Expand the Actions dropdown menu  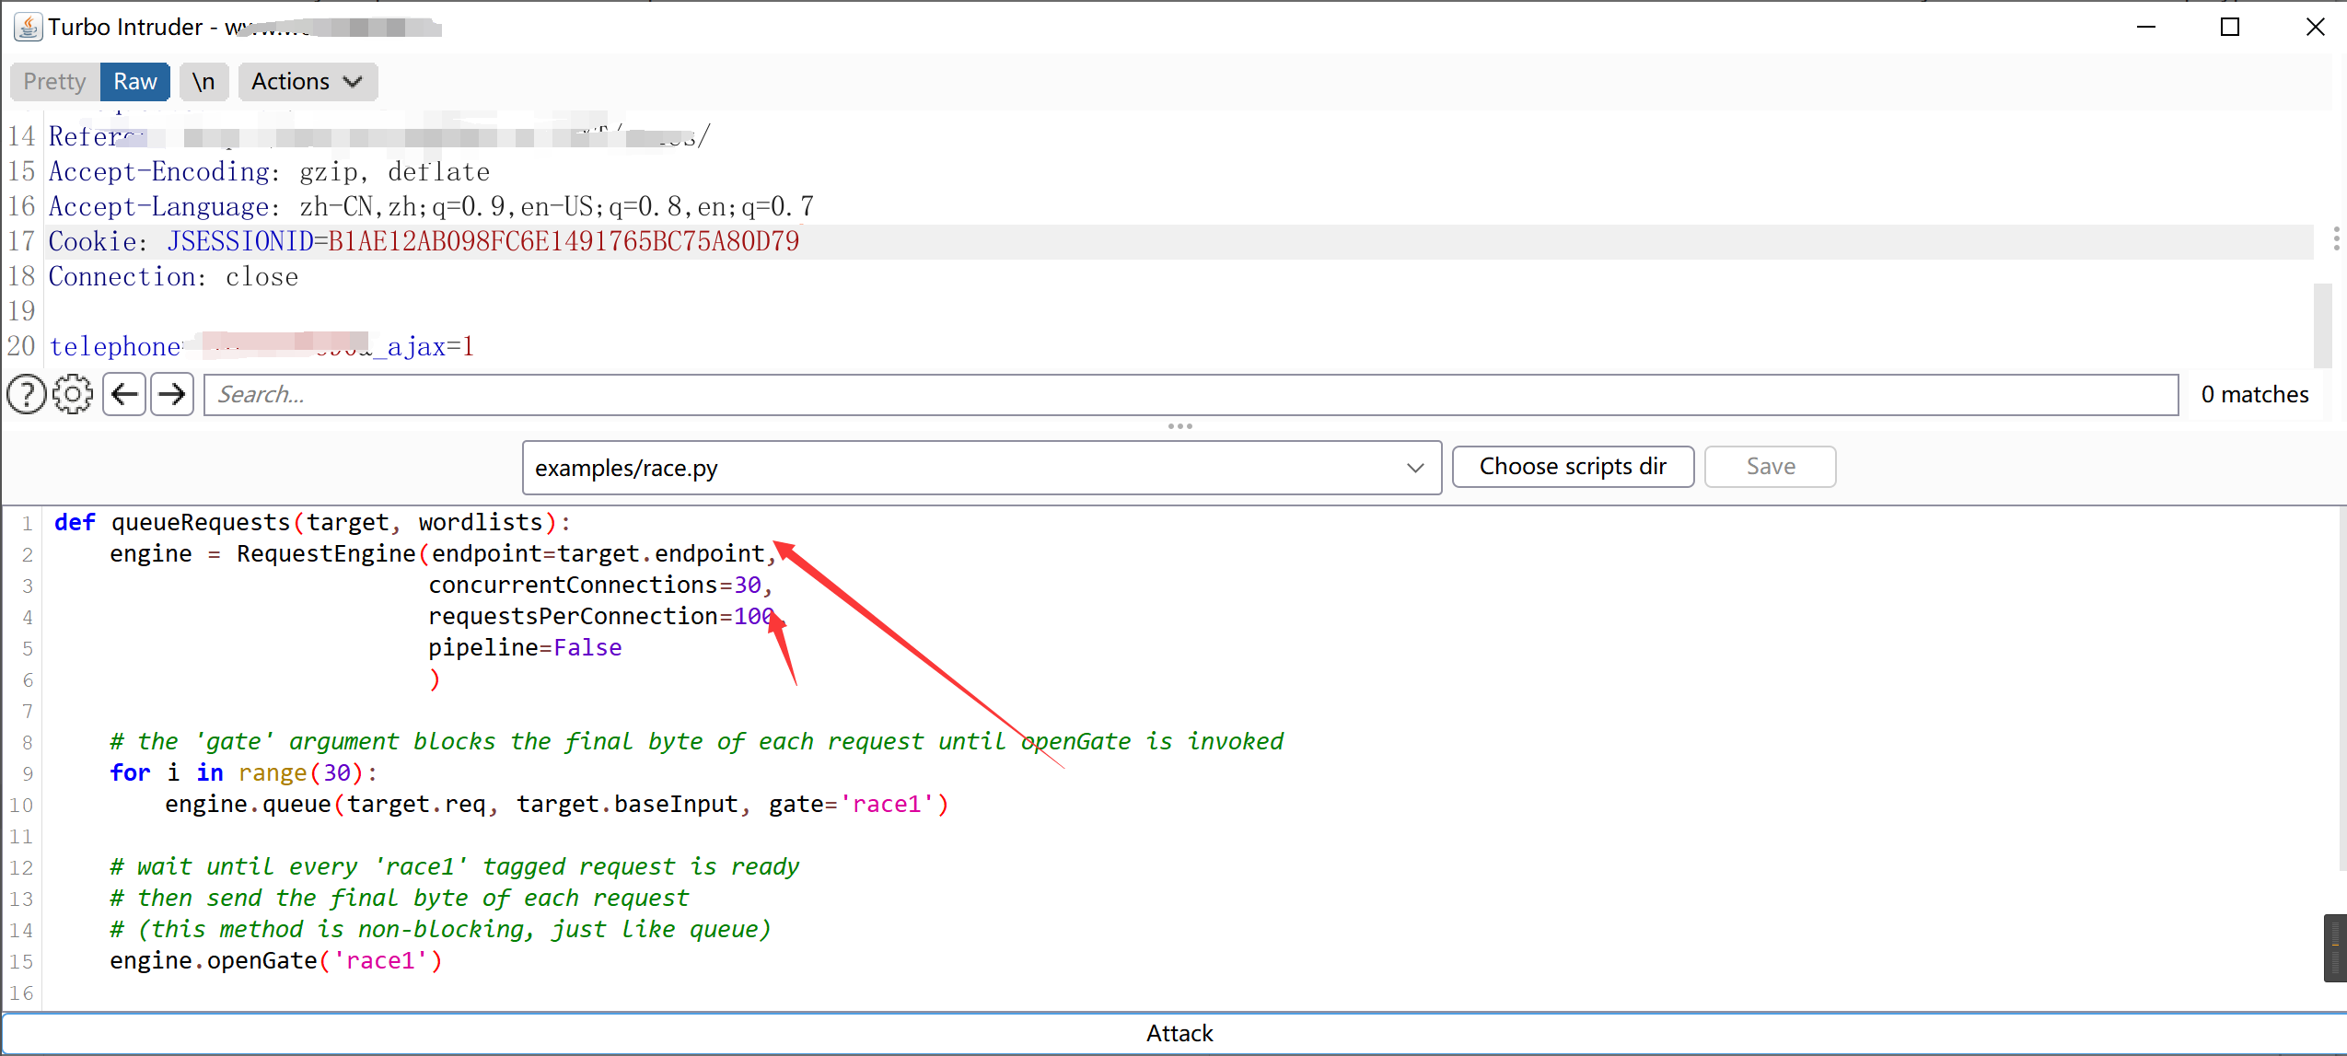307,82
